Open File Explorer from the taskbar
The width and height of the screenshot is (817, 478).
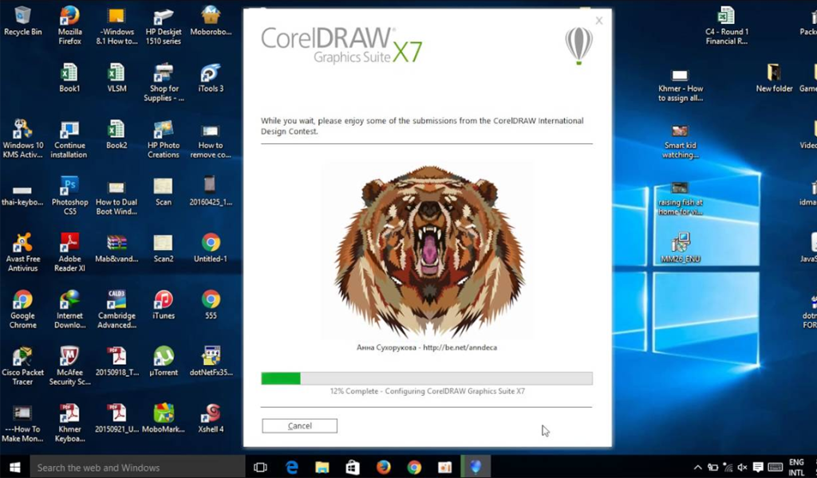point(322,467)
